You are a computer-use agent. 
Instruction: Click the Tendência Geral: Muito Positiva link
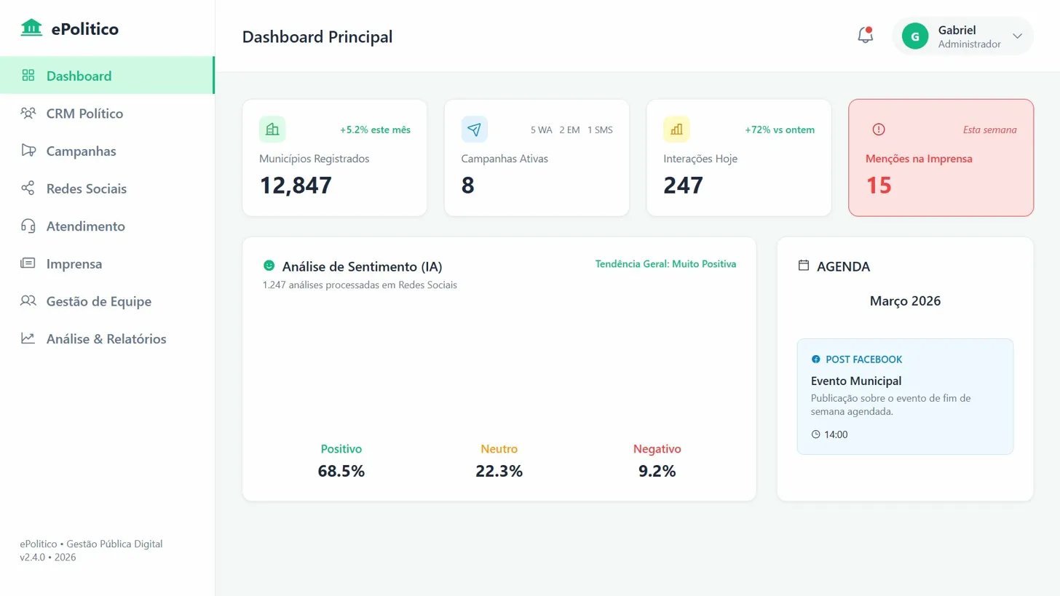click(x=665, y=263)
